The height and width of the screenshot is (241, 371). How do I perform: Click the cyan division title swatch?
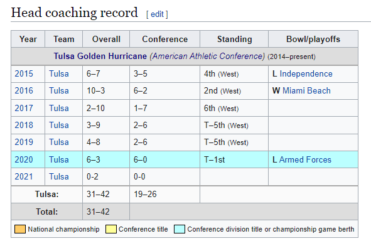pos(180,229)
